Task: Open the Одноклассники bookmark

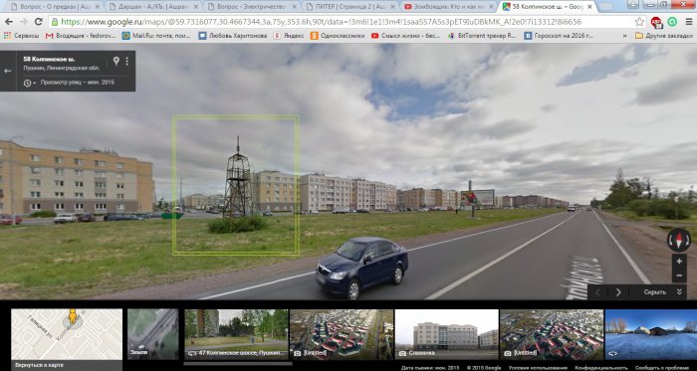Action: pos(338,36)
